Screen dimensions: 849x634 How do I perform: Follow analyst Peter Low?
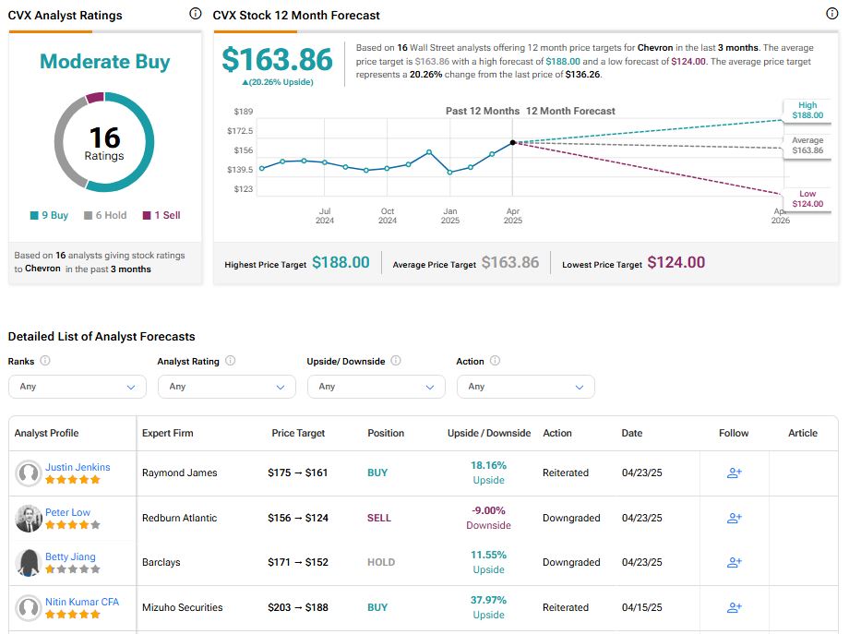click(735, 518)
